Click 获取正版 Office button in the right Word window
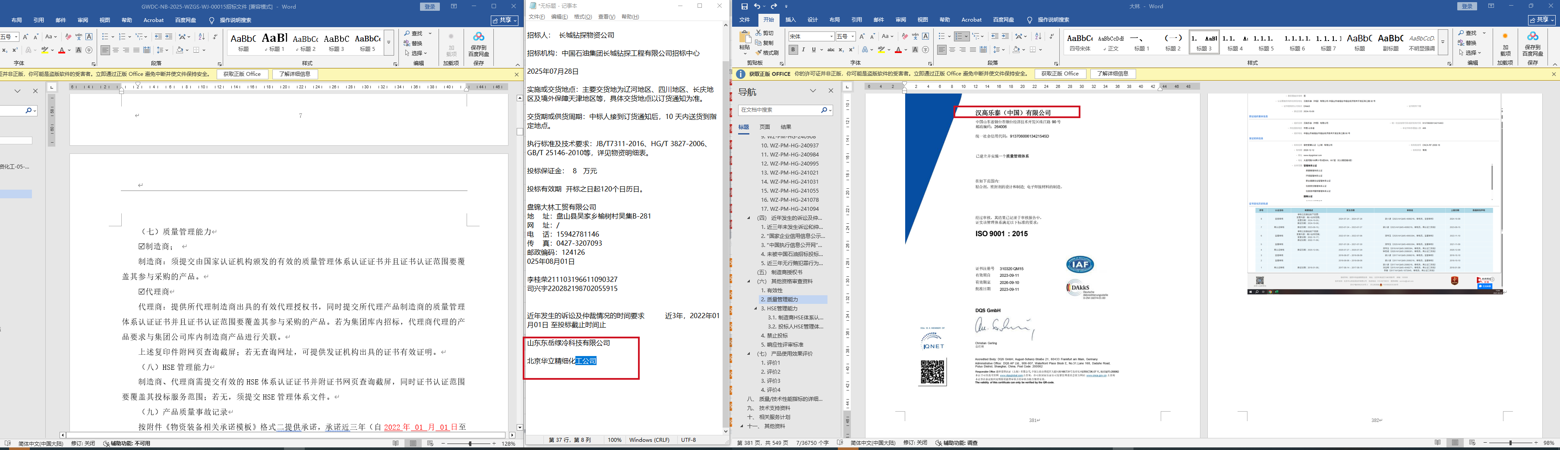The width and height of the screenshot is (1560, 450). point(1060,74)
